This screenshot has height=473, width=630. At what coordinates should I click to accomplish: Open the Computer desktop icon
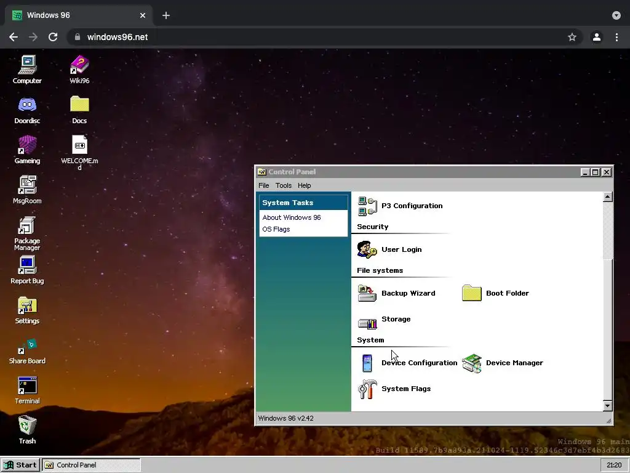click(27, 69)
